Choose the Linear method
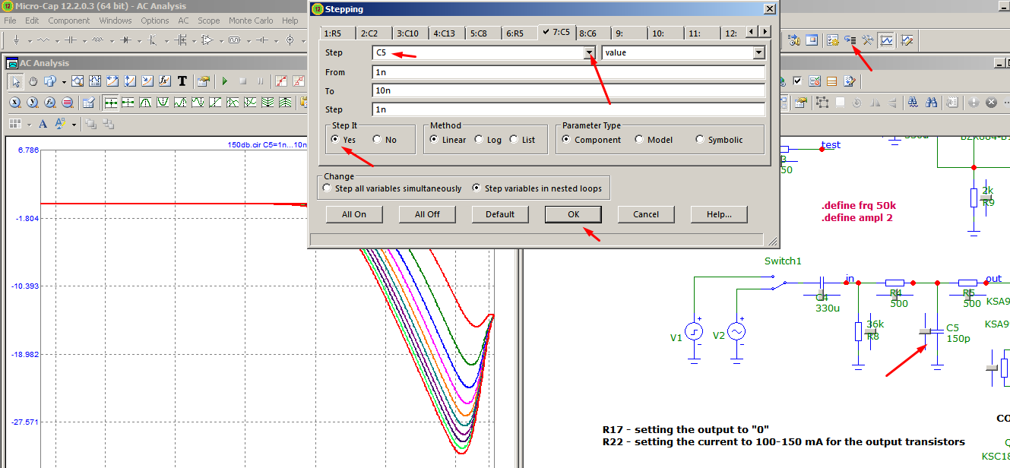 point(433,140)
